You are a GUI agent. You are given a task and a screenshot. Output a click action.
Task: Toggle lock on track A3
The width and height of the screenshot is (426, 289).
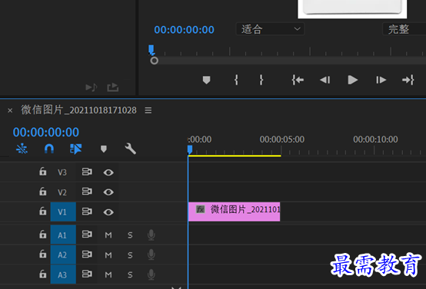point(42,274)
